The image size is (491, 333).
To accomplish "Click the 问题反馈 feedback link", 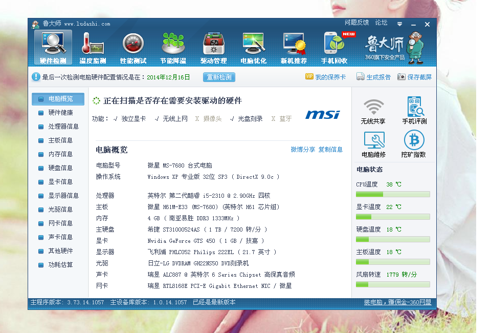I will [356, 23].
